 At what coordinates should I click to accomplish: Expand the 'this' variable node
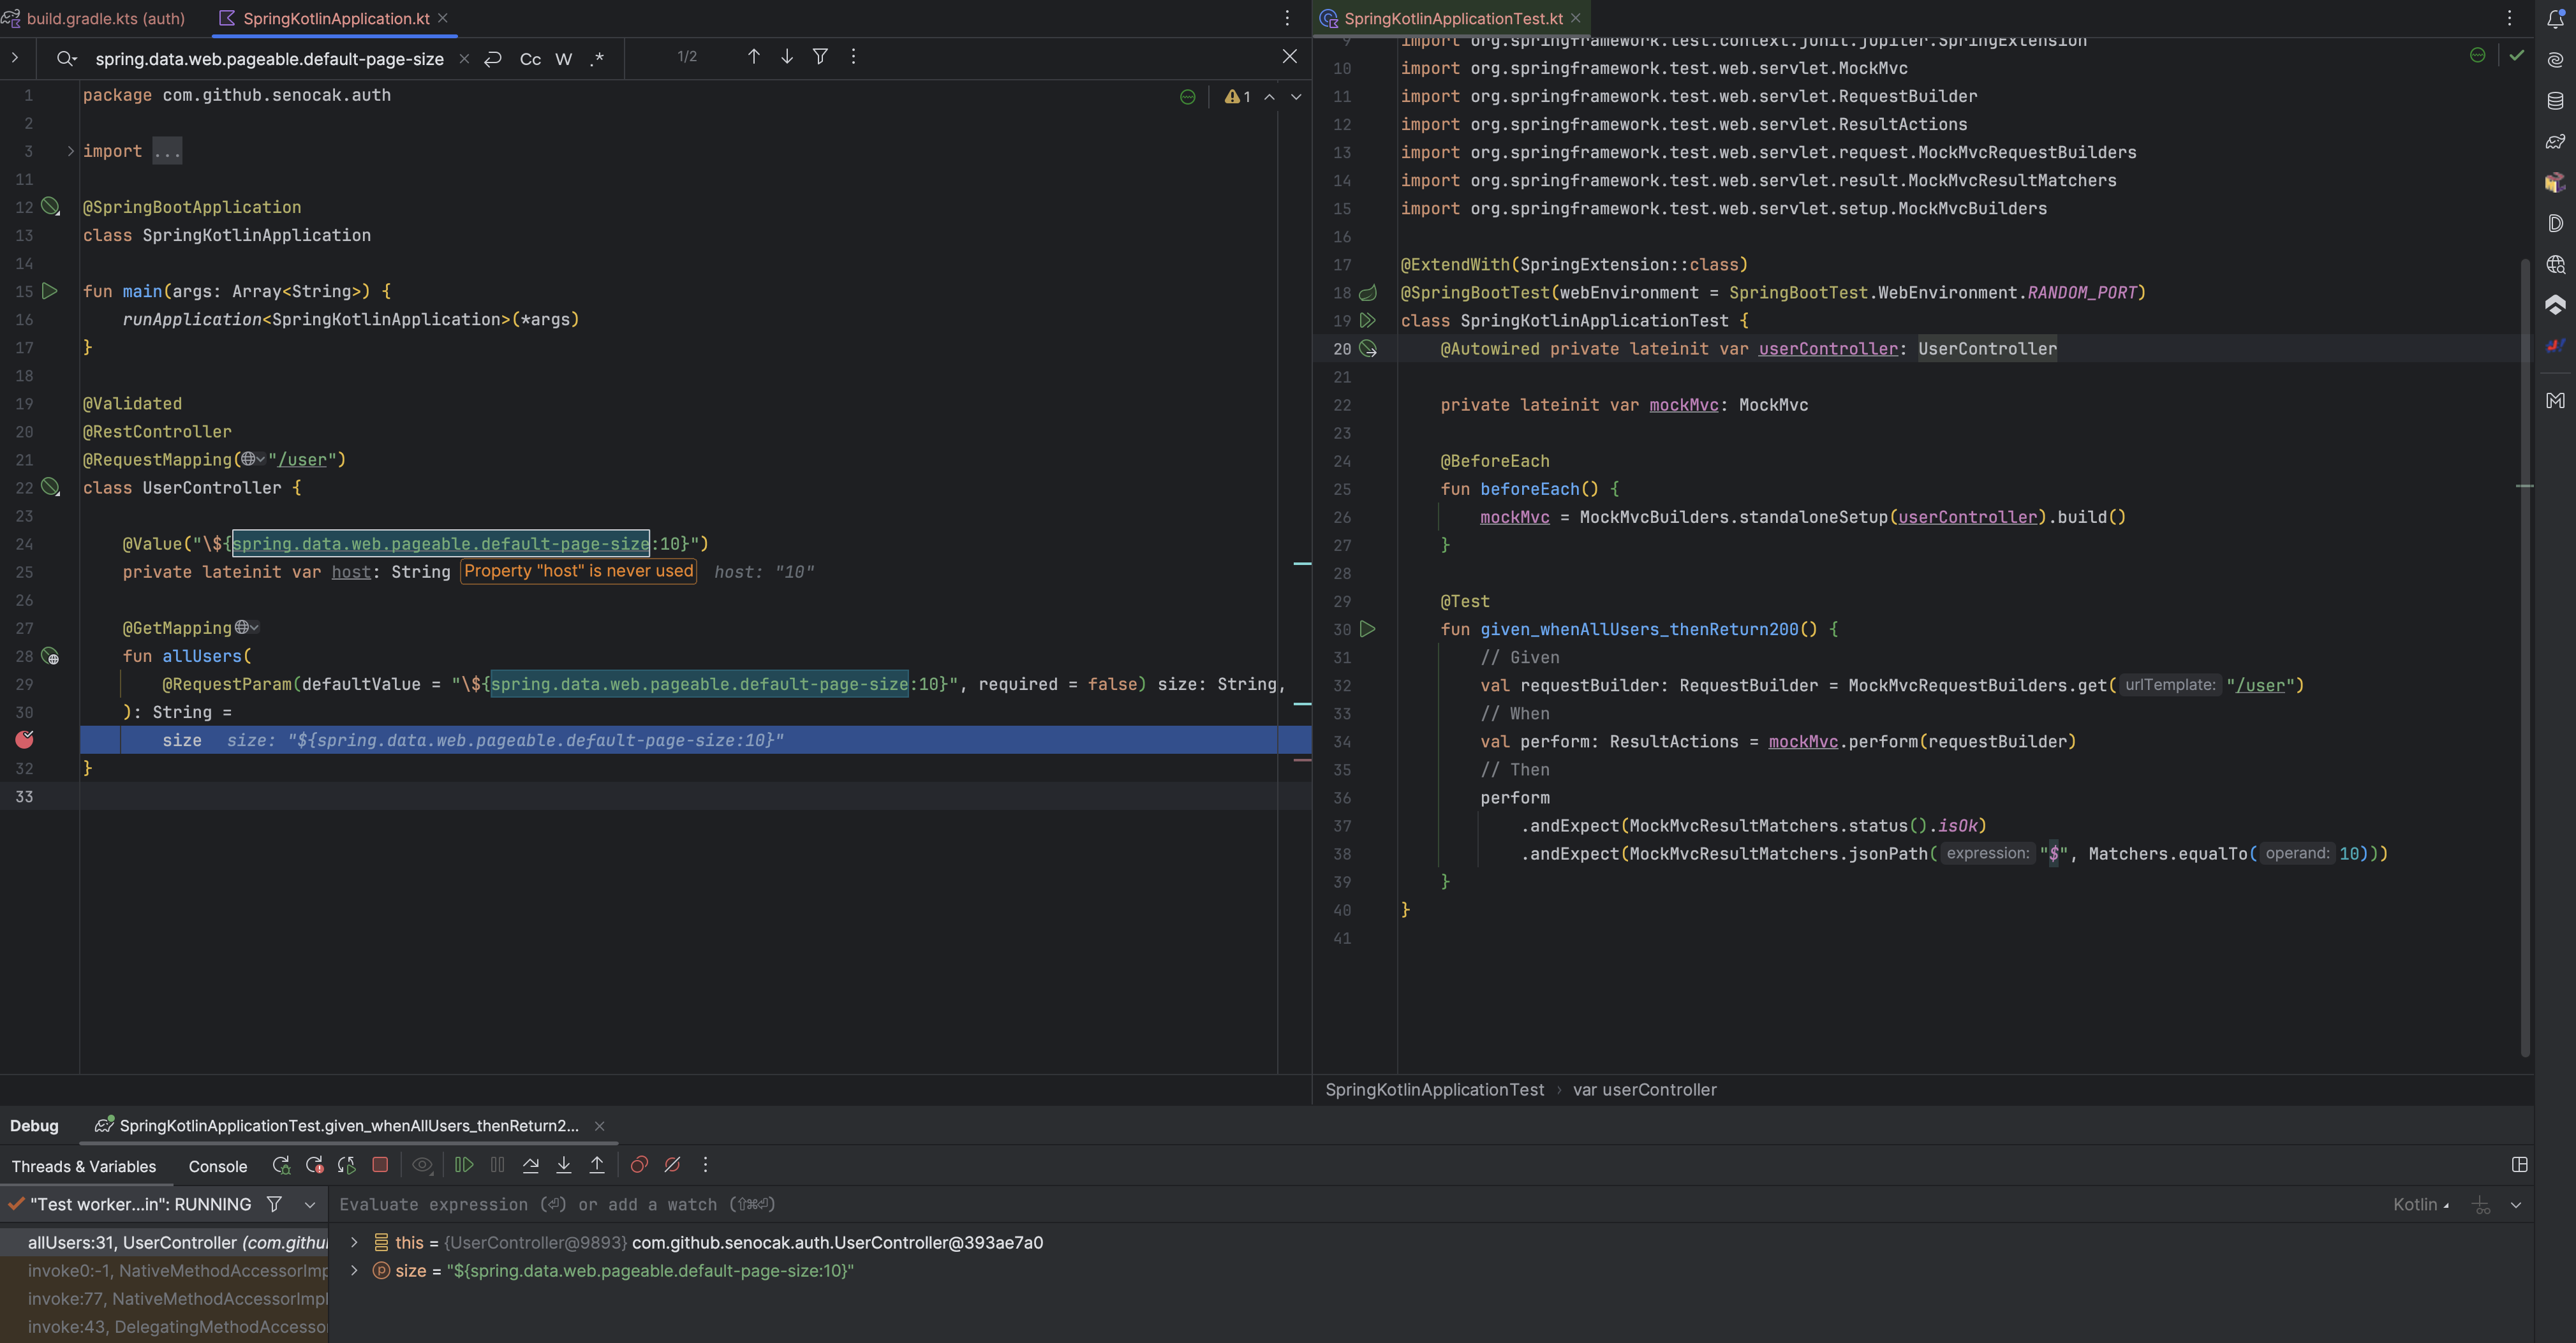354,1243
